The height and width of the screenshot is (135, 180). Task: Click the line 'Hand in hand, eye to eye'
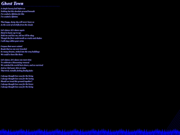[11, 33]
